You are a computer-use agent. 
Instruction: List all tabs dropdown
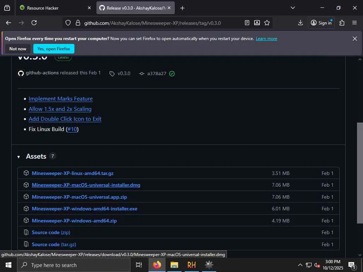(x=292, y=8)
